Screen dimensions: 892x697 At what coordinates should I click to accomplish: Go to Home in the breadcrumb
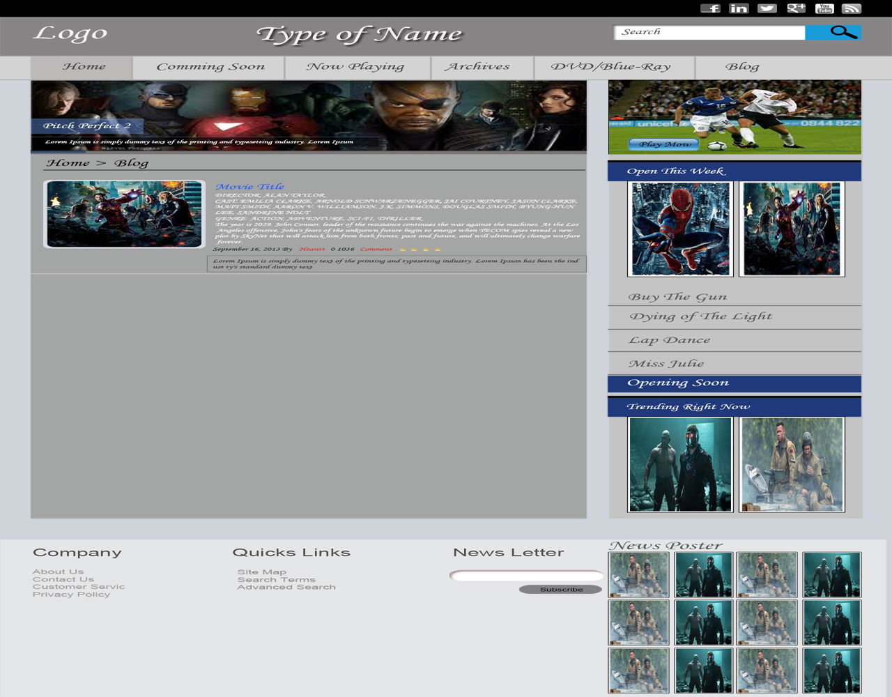(68, 163)
